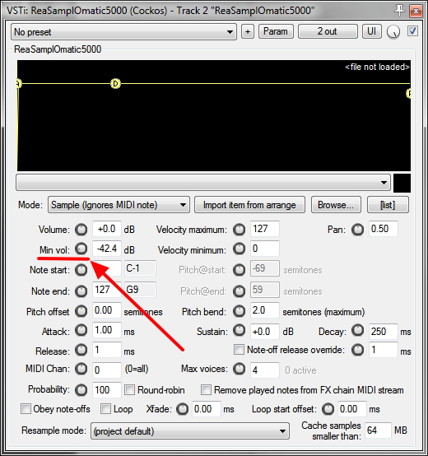Click the Decay knob
The height and width of the screenshot is (456, 428).
(x=358, y=330)
